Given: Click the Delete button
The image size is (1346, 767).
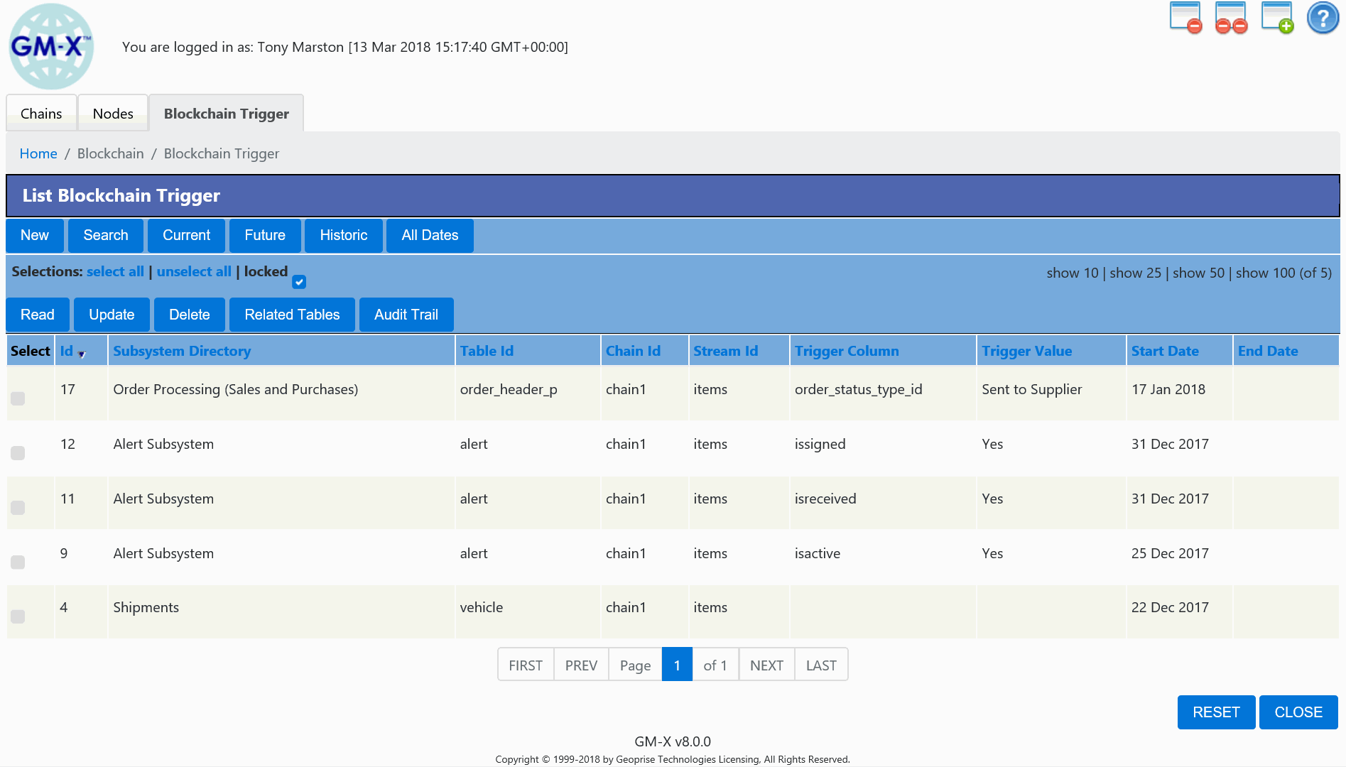Looking at the screenshot, I should click(190, 315).
